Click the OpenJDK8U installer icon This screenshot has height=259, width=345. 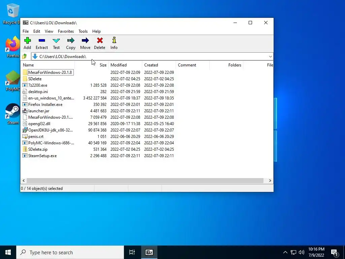pyautogui.click(x=25, y=130)
